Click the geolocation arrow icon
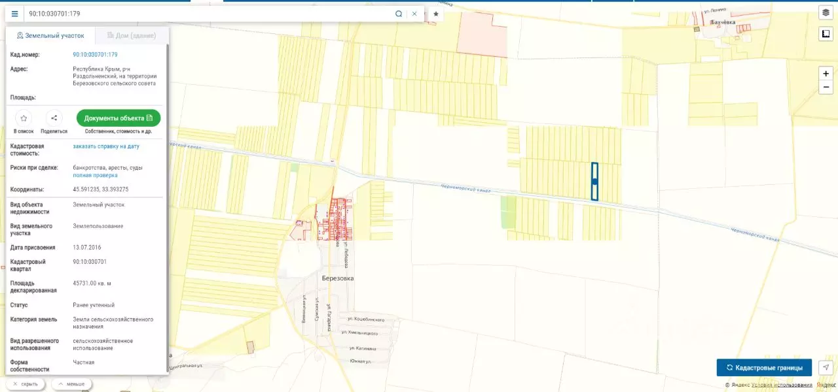Viewport: 838px width, 392px height. click(827, 367)
